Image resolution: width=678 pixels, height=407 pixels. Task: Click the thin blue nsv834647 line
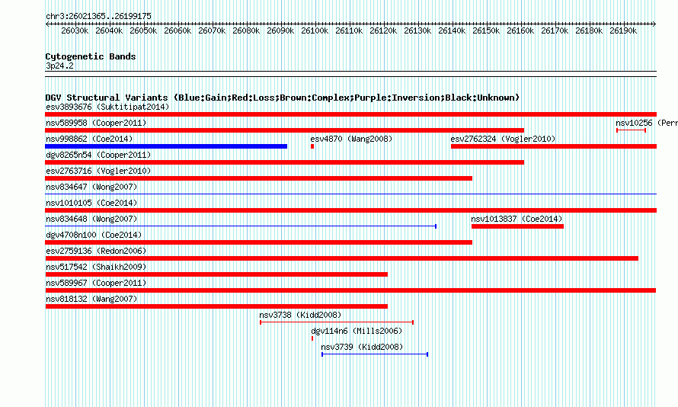click(x=350, y=194)
